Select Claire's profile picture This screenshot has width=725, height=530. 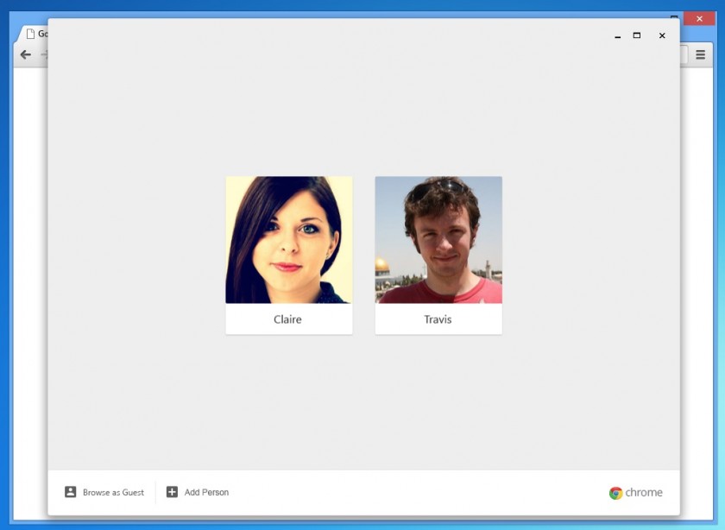tap(288, 240)
